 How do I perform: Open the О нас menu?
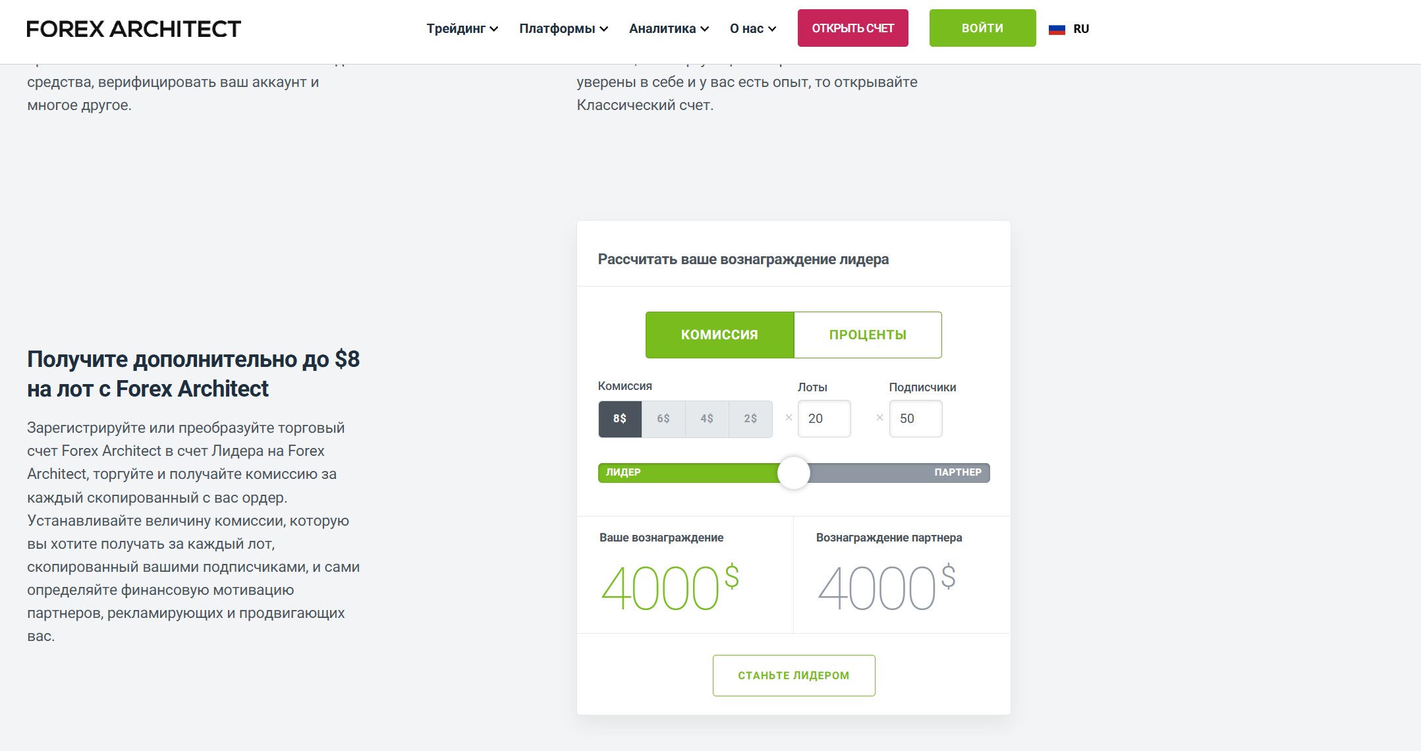point(752,29)
